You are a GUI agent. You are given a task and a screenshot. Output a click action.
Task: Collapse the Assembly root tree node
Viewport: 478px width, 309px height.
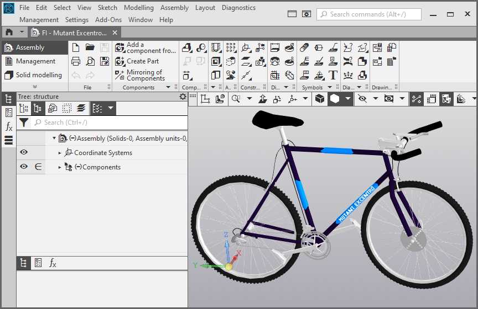tap(54, 138)
